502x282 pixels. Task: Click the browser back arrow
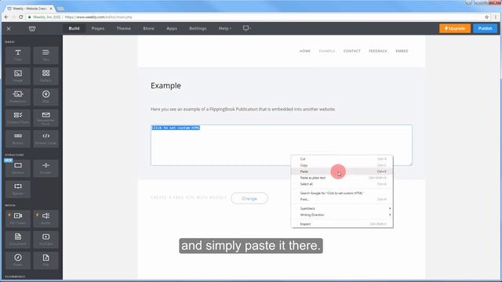[x=6, y=17]
